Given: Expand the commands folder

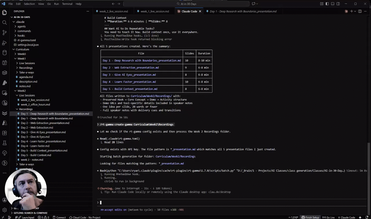Looking at the screenshot, I should pos(15,31).
